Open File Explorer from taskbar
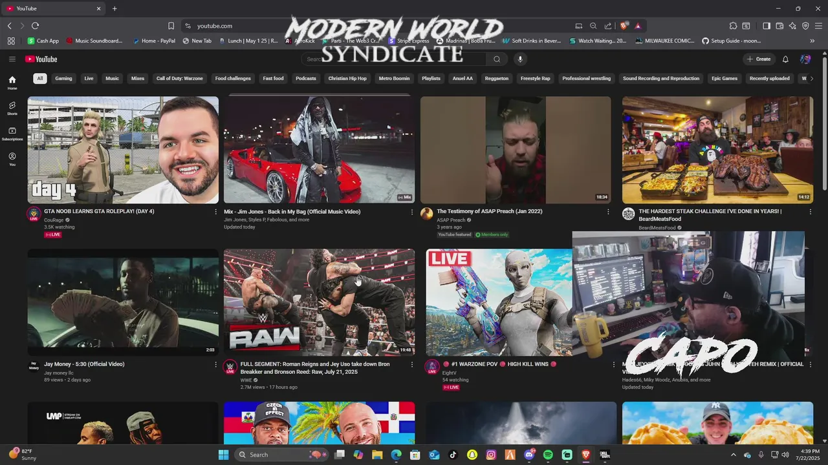Screen dimensions: 828x465 377,455
